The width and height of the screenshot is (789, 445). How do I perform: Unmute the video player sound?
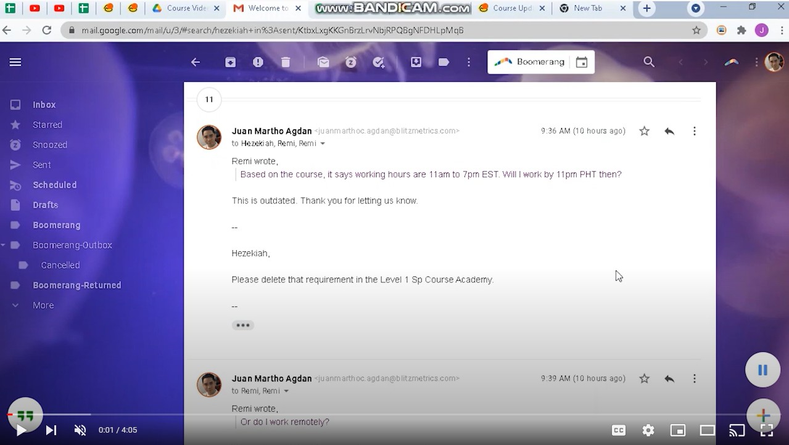click(80, 430)
